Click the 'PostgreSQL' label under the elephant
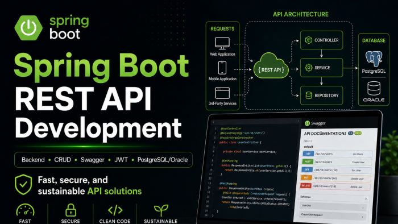 tap(374, 71)
